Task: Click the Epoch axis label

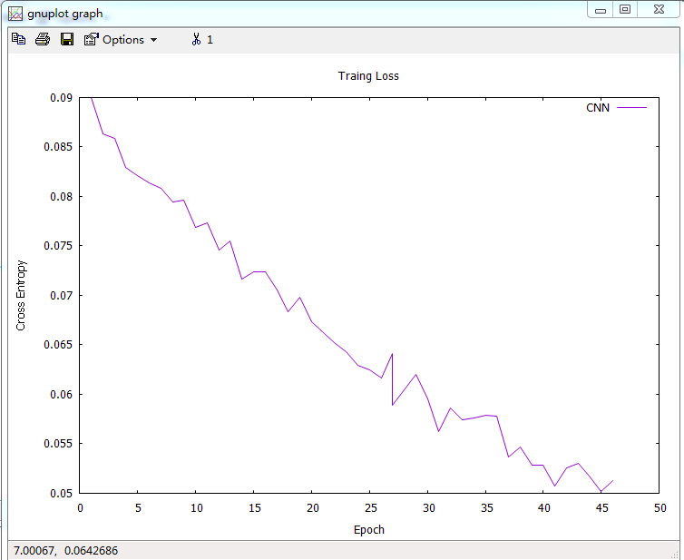Action: (x=369, y=530)
